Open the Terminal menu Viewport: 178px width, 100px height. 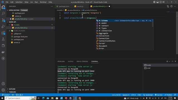(43, 2)
